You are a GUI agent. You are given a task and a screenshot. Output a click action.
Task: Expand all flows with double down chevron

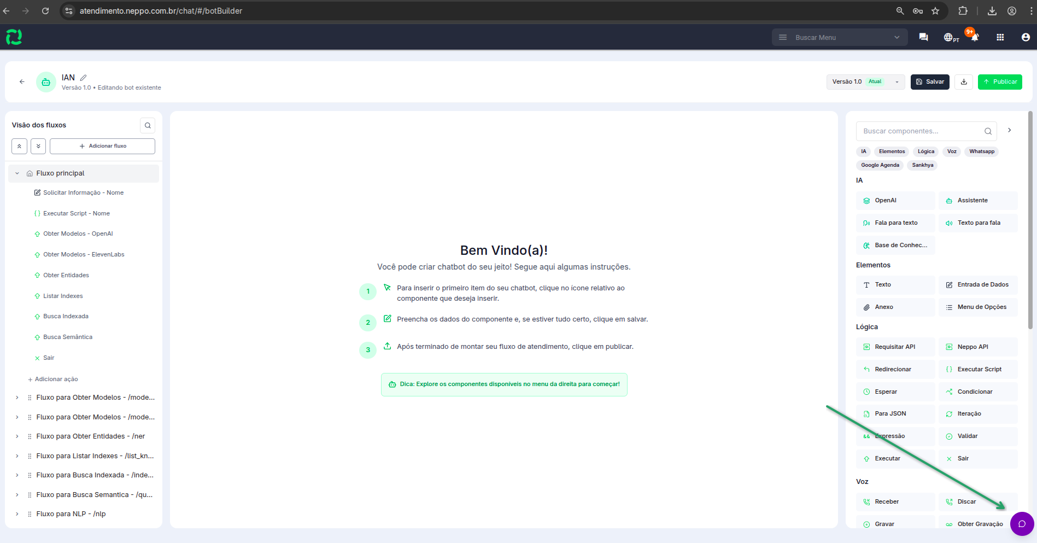(x=38, y=146)
